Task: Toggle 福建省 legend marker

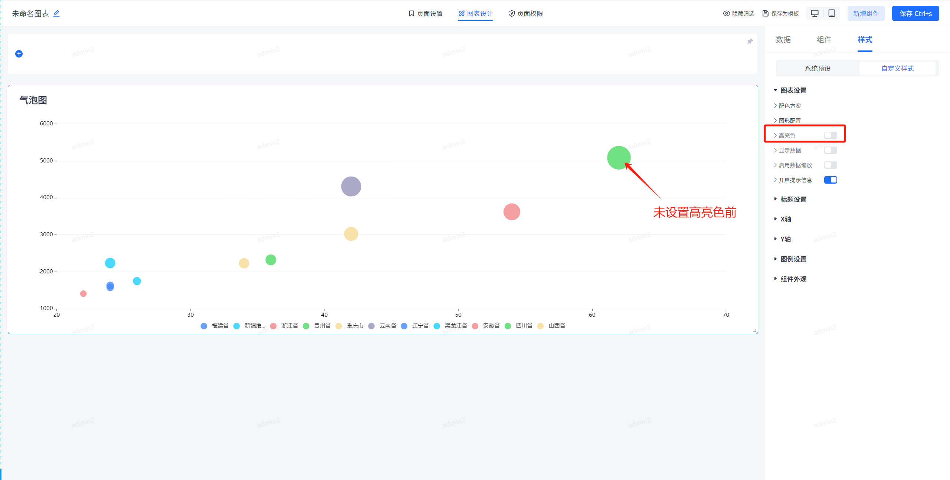Action: pos(204,326)
